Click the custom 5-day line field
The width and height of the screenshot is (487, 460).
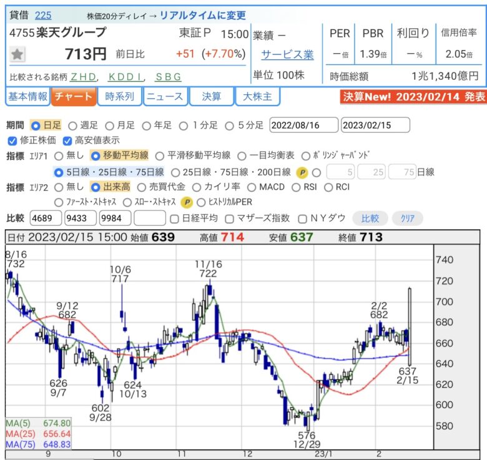pyautogui.click(x=340, y=172)
